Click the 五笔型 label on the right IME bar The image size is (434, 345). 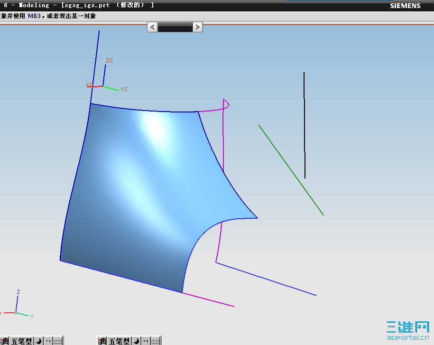tap(120, 341)
